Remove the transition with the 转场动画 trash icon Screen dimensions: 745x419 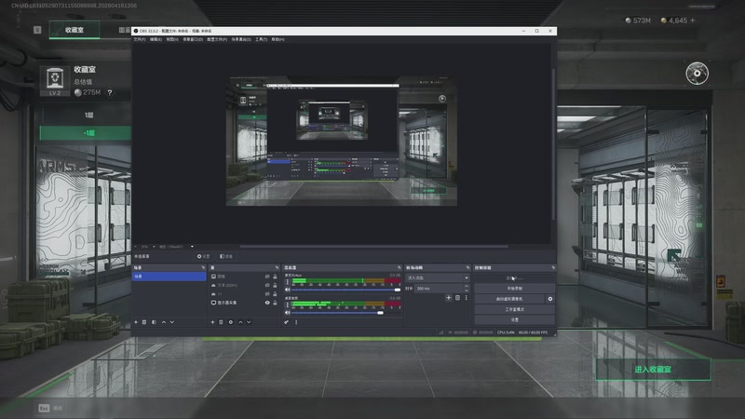[x=457, y=298]
